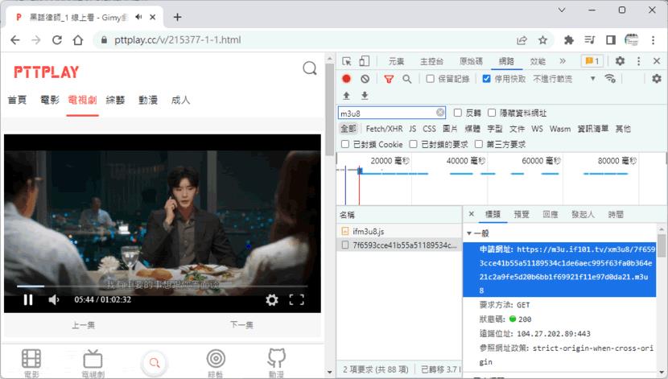This screenshot has width=668, height=379.
Task: Toggle the 保留記錄 checkbox
Action: tap(431, 79)
